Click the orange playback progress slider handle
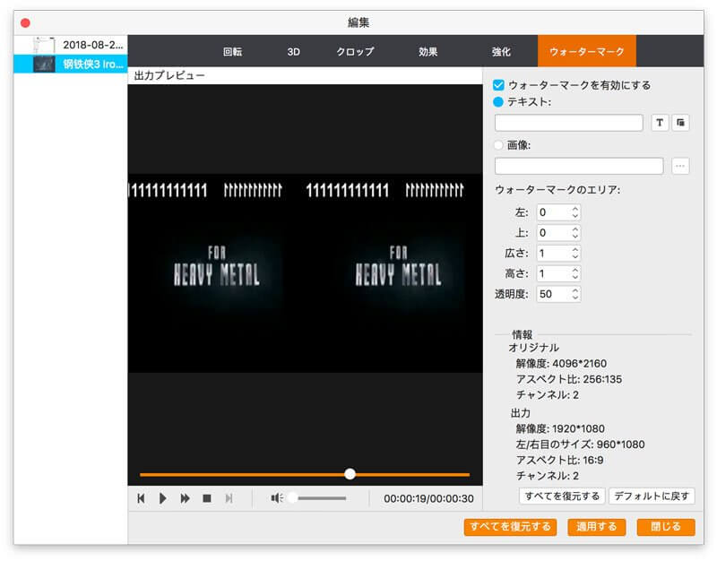717x561 pixels. pos(350,474)
